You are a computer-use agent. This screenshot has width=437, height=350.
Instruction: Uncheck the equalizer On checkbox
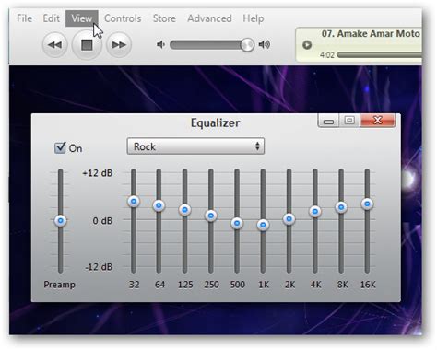coord(60,147)
